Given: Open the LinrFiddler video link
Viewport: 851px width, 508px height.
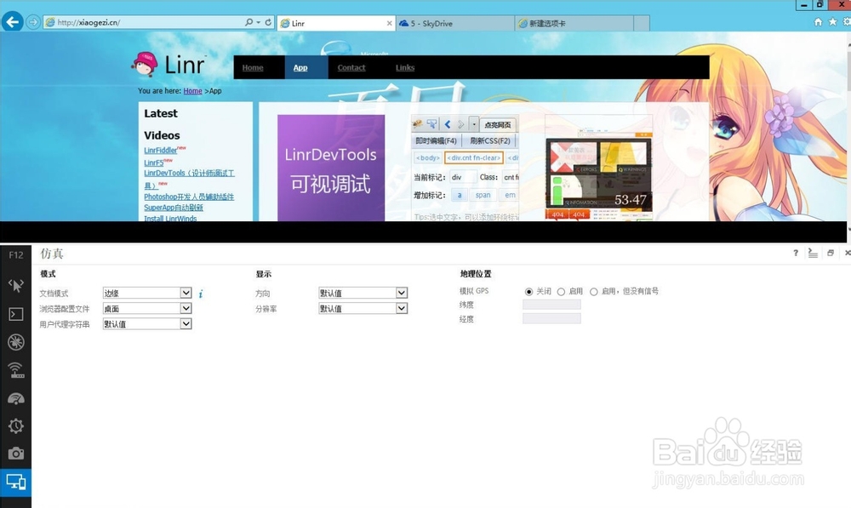Looking at the screenshot, I should 161,151.
